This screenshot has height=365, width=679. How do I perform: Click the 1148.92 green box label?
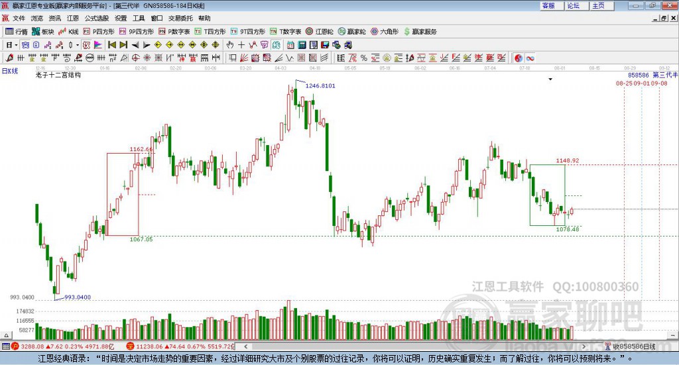click(568, 160)
